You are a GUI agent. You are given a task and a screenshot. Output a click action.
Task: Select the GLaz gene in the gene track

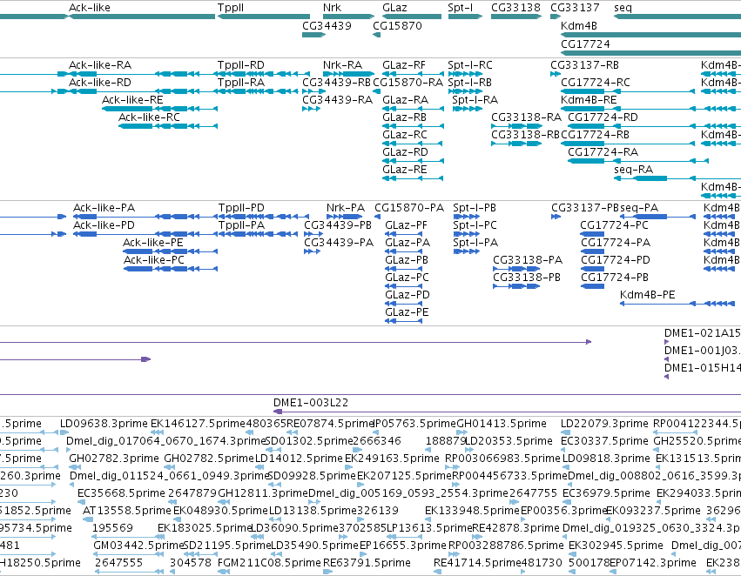click(412, 17)
